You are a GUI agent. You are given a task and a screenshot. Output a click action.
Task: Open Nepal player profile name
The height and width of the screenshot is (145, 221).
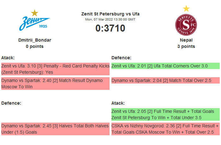click(x=186, y=40)
